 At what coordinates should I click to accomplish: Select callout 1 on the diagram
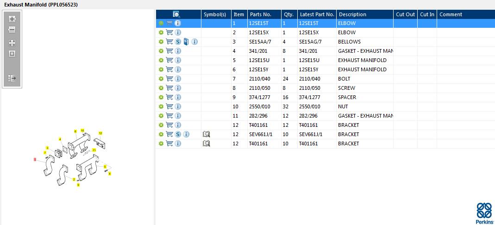pyautogui.click(x=35, y=160)
